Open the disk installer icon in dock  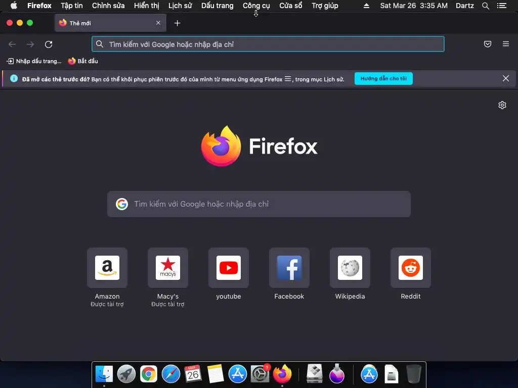point(315,374)
